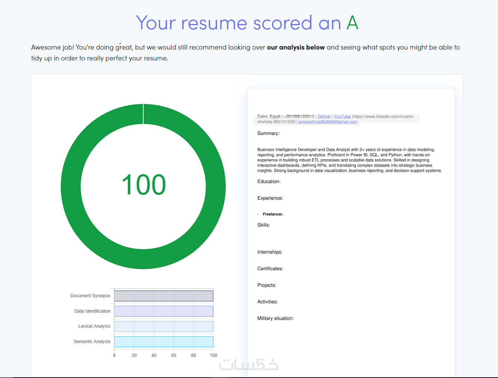Click the "Summary:" heading in the resume
Screen dimensions: 498x378
(268, 133)
